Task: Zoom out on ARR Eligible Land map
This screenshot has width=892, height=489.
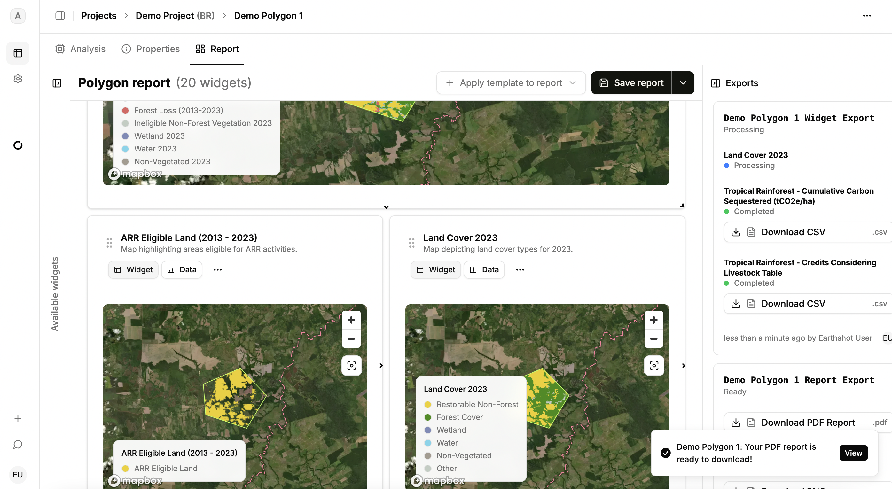Action: [x=351, y=338]
